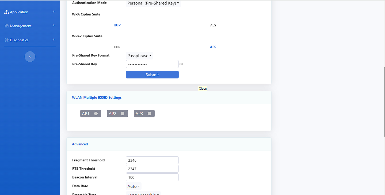Click the Application sitemap icon
This screenshot has height=195, width=385.
coord(7,12)
